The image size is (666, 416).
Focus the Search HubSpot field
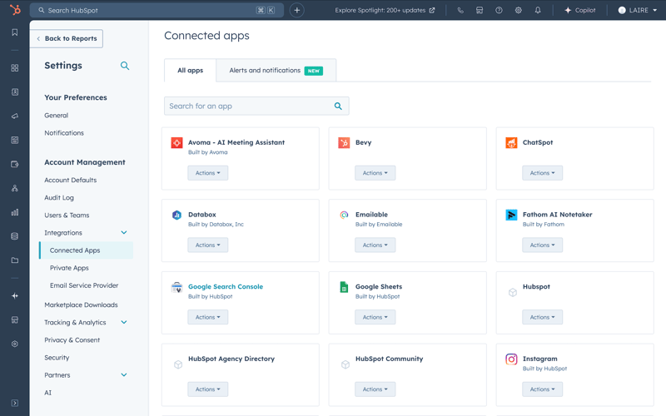coord(157,10)
